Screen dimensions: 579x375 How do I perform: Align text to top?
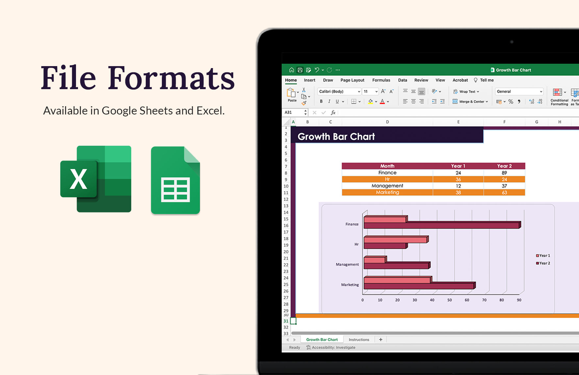(x=405, y=91)
